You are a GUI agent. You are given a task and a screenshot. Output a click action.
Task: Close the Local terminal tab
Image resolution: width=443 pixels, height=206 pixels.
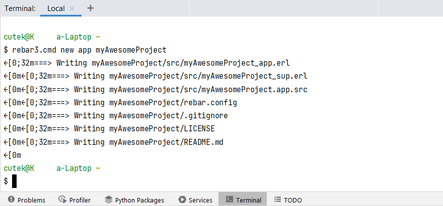(x=72, y=9)
